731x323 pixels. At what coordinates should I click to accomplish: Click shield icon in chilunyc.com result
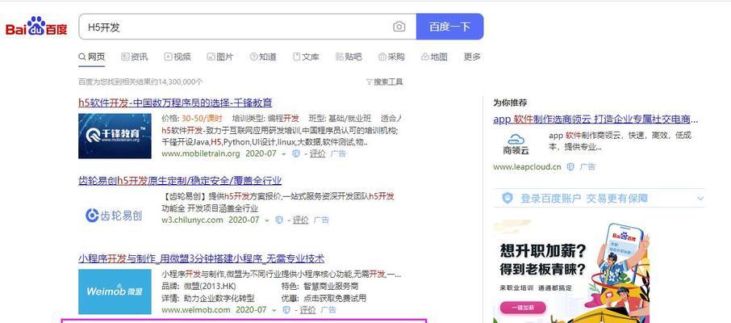click(279, 220)
